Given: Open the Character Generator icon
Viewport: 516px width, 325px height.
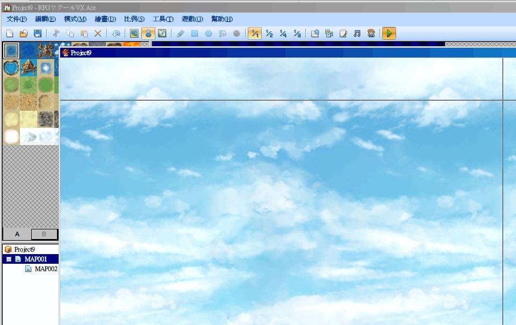Looking at the screenshot, I should point(371,33).
